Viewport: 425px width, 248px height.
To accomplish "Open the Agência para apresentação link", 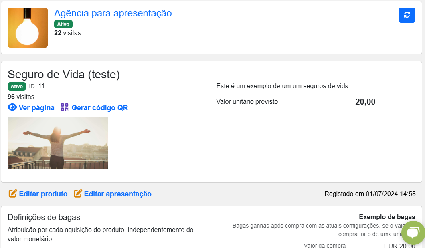I will point(113,13).
